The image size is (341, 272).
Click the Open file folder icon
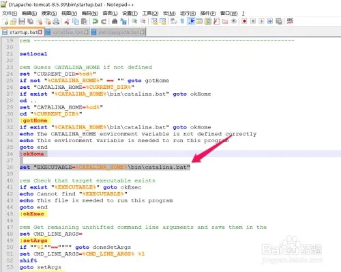[x=14, y=21]
